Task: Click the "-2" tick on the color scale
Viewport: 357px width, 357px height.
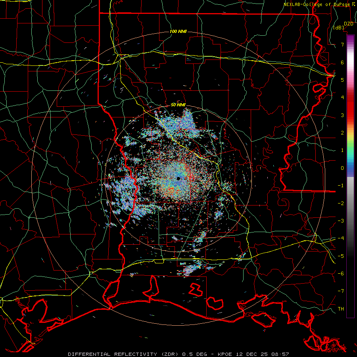Action: click(341, 203)
